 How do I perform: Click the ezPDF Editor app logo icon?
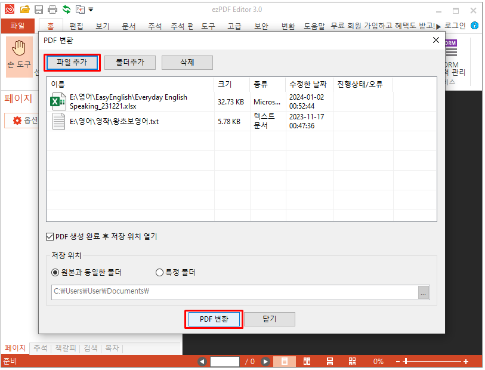coord(10,10)
